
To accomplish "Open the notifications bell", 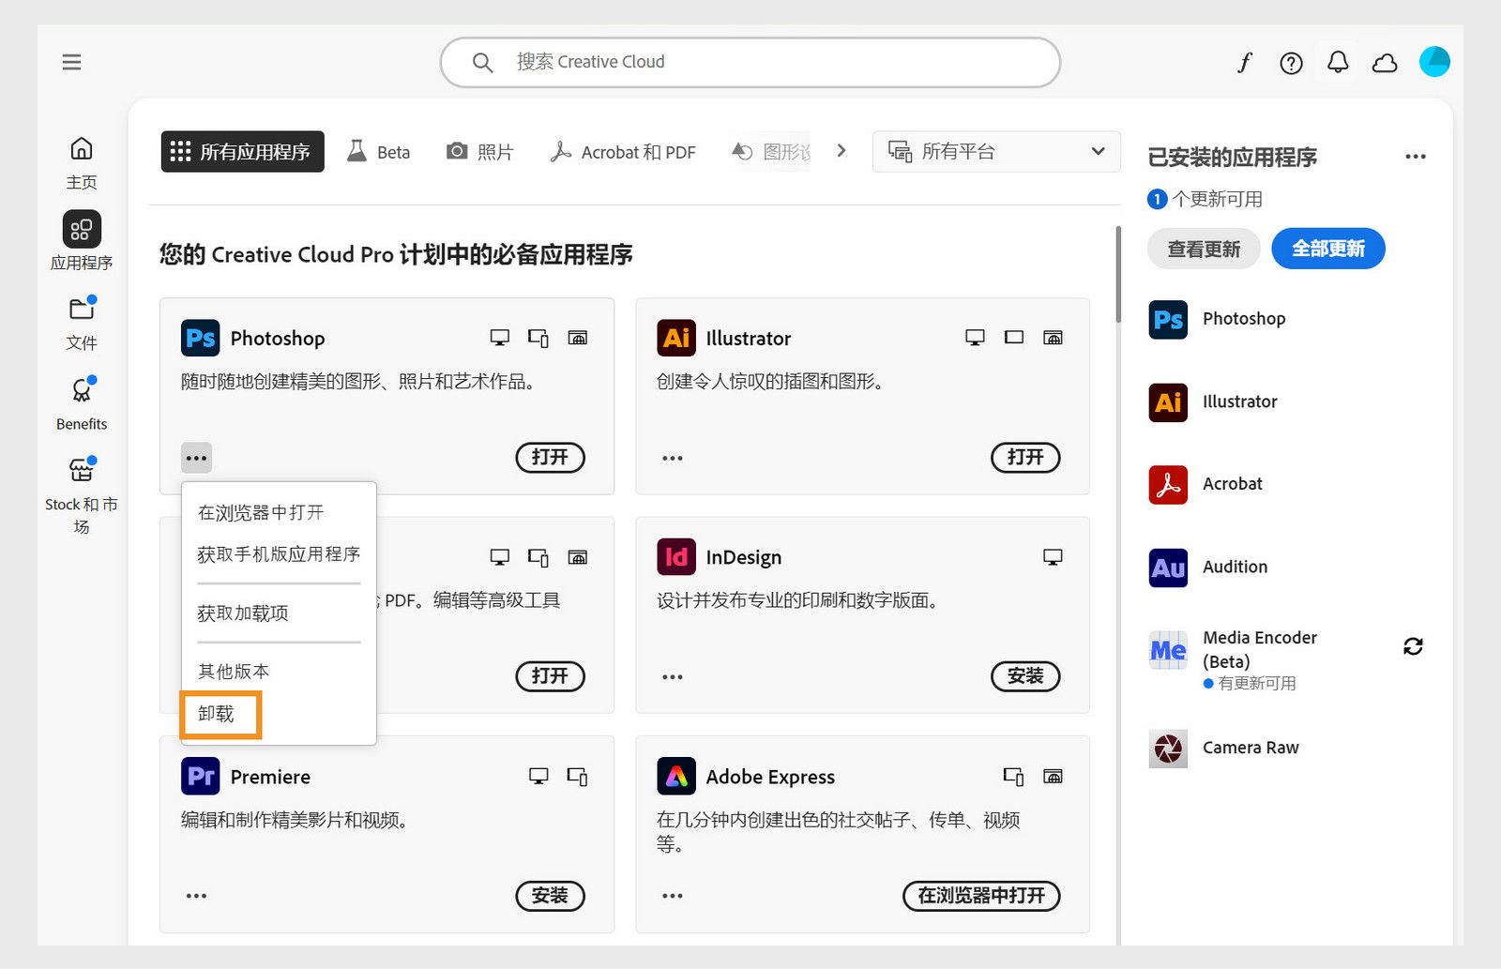I will pos(1338,62).
